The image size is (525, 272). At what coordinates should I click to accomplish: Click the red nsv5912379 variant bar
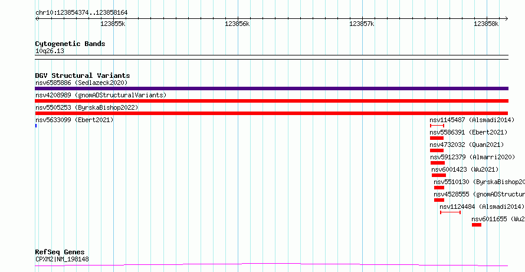click(438, 163)
